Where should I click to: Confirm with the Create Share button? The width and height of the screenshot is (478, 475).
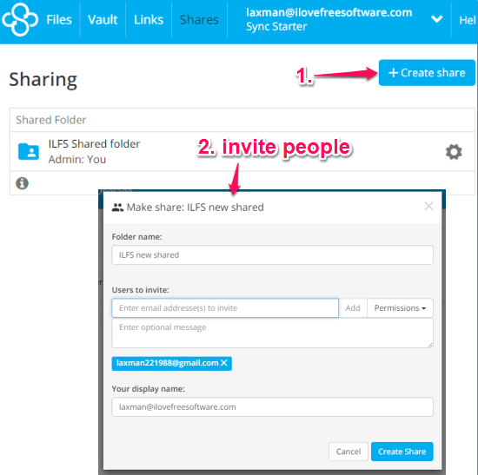click(402, 452)
